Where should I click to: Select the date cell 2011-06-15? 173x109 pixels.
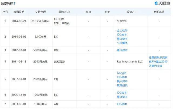(19, 62)
